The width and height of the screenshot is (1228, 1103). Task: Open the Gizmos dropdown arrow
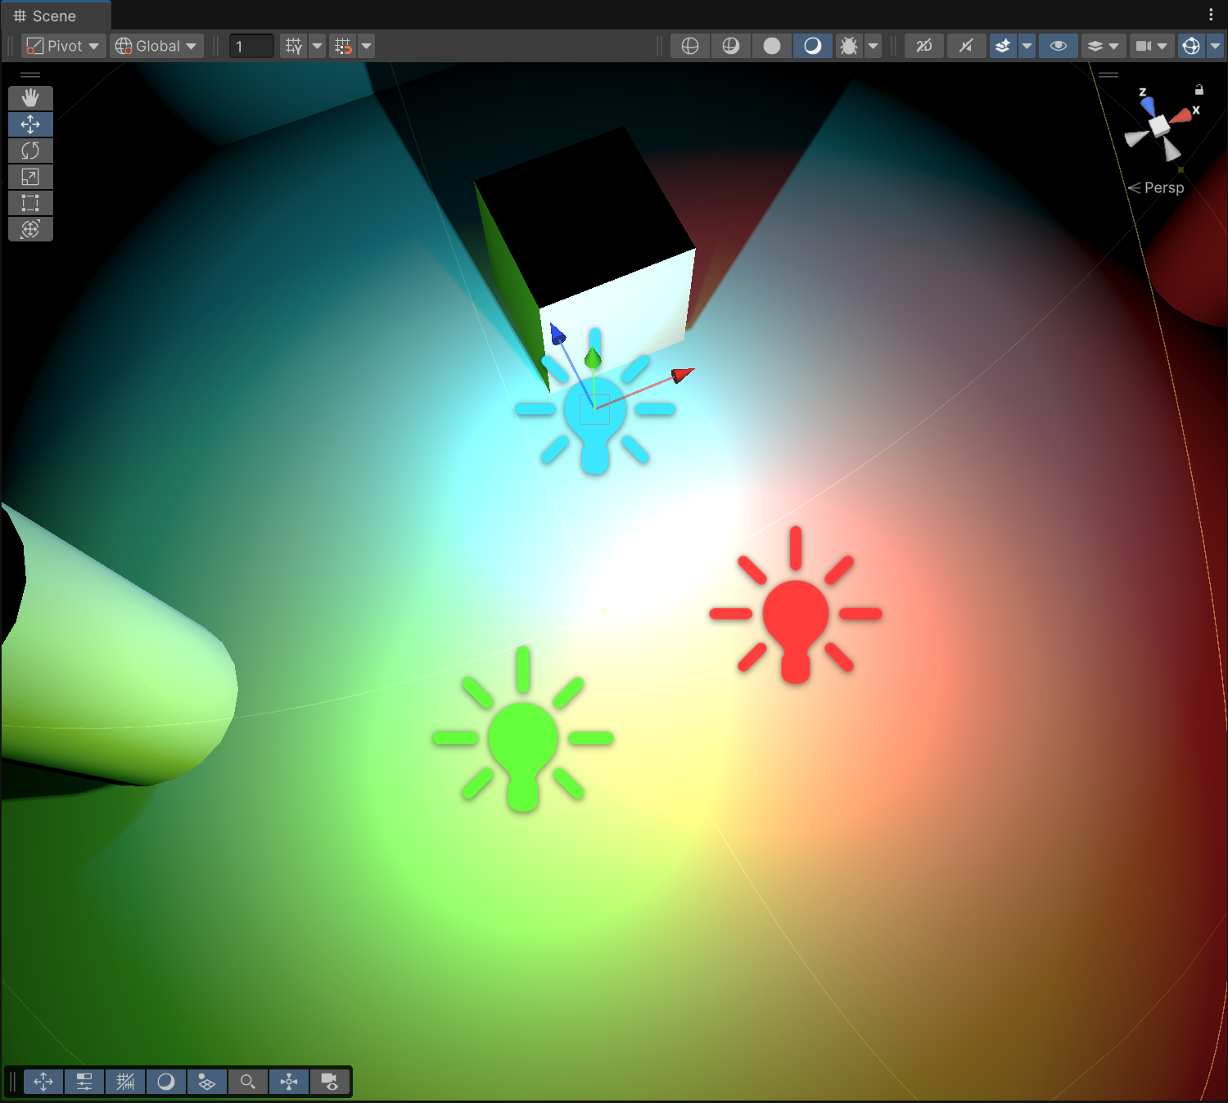click(1215, 46)
